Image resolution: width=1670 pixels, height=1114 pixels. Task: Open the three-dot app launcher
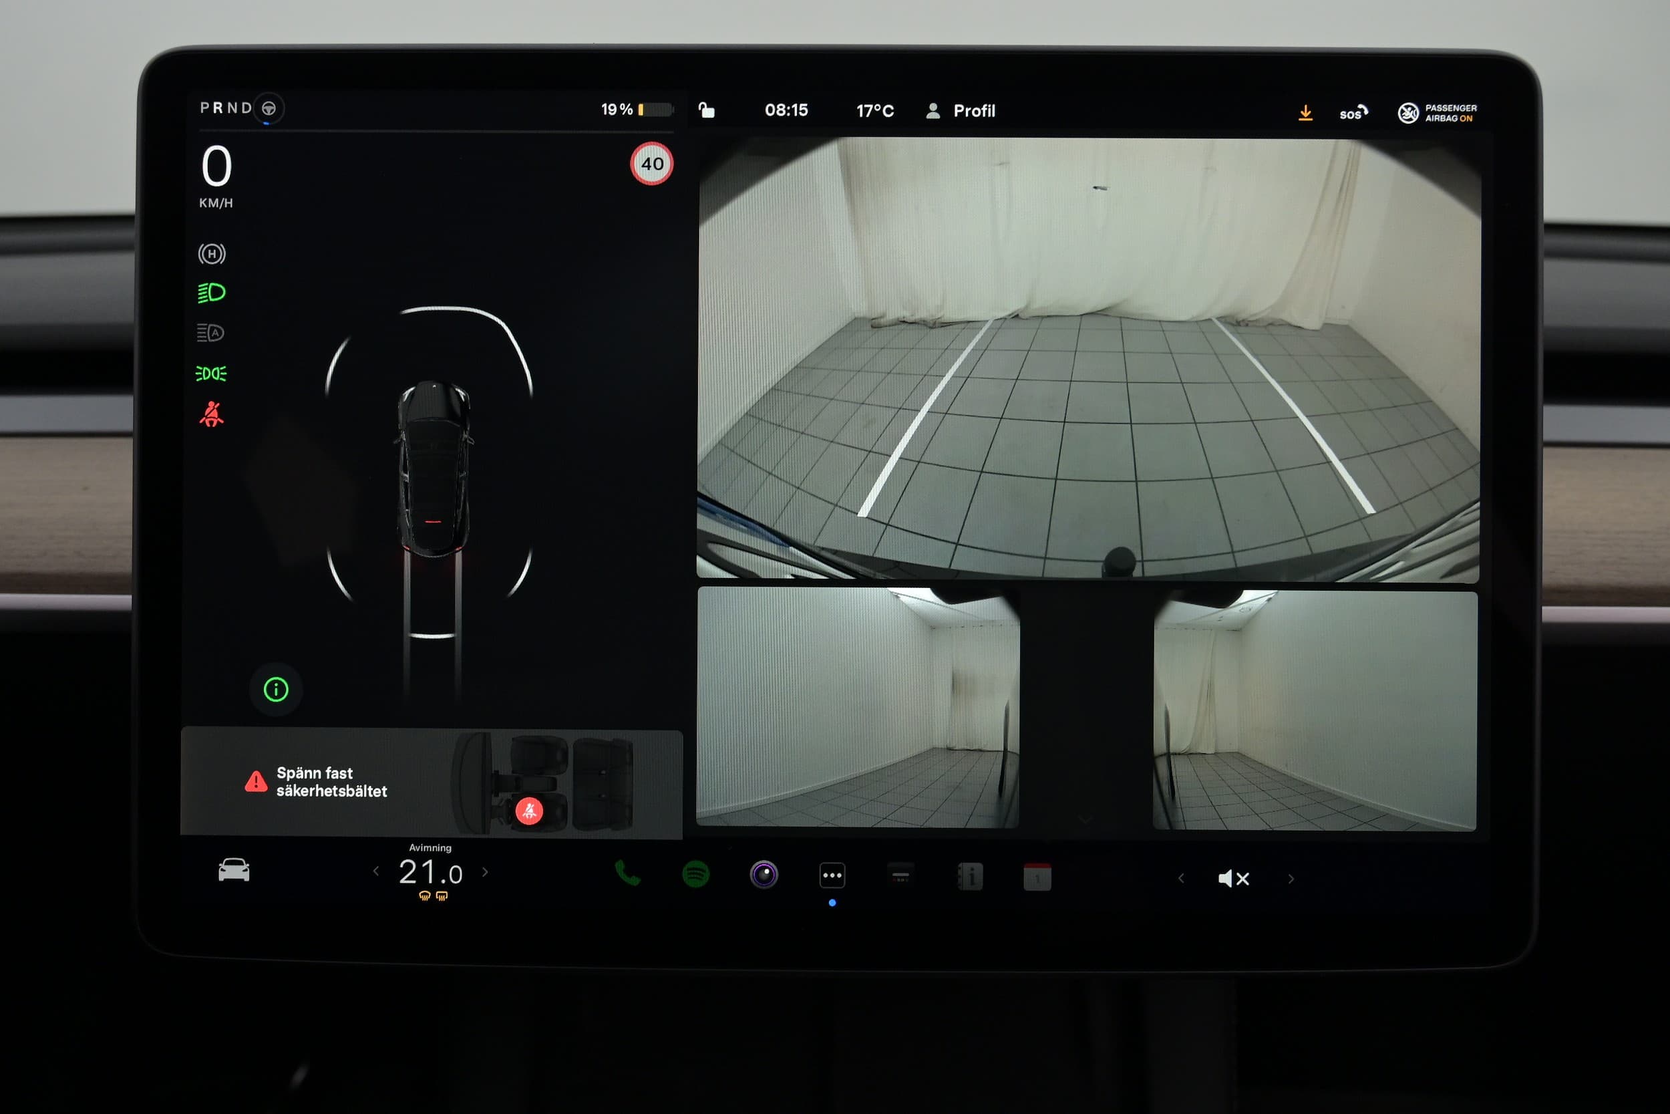coord(832,875)
